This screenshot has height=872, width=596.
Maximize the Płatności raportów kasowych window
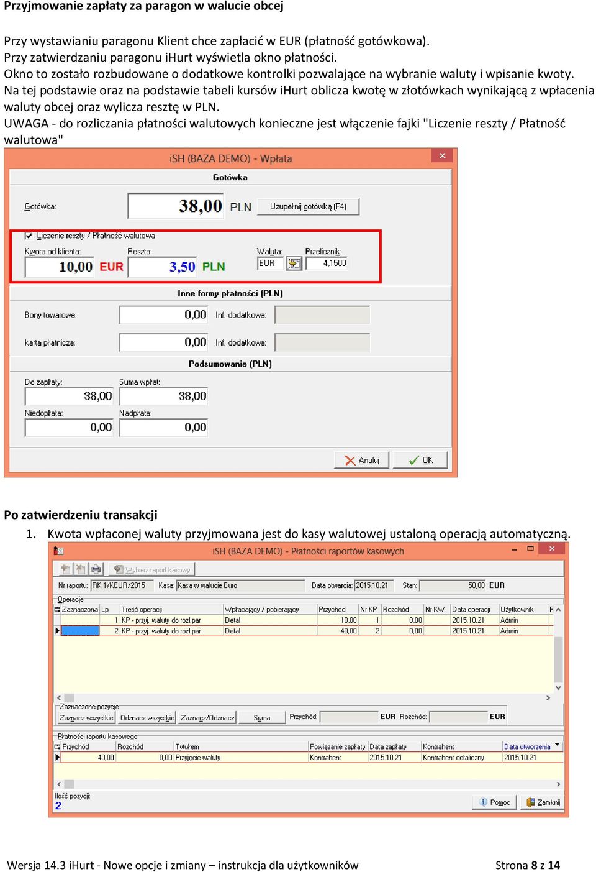click(x=530, y=549)
